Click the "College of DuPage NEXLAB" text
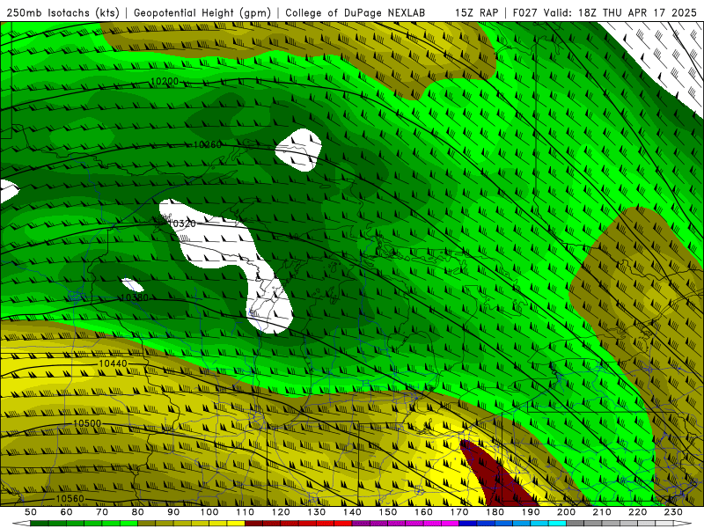This screenshot has height=528, width=704. (x=355, y=12)
